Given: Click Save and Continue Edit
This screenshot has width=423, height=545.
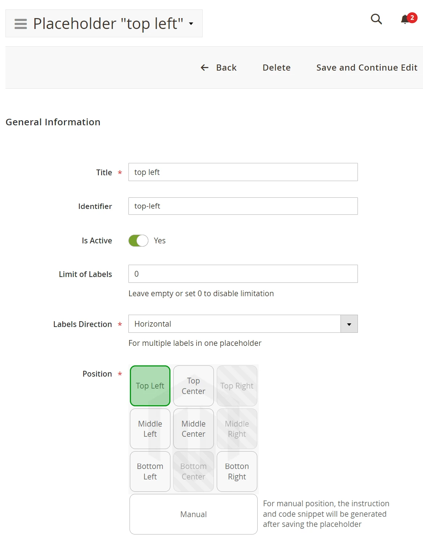Looking at the screenshot, I should [x=367, y=68].
